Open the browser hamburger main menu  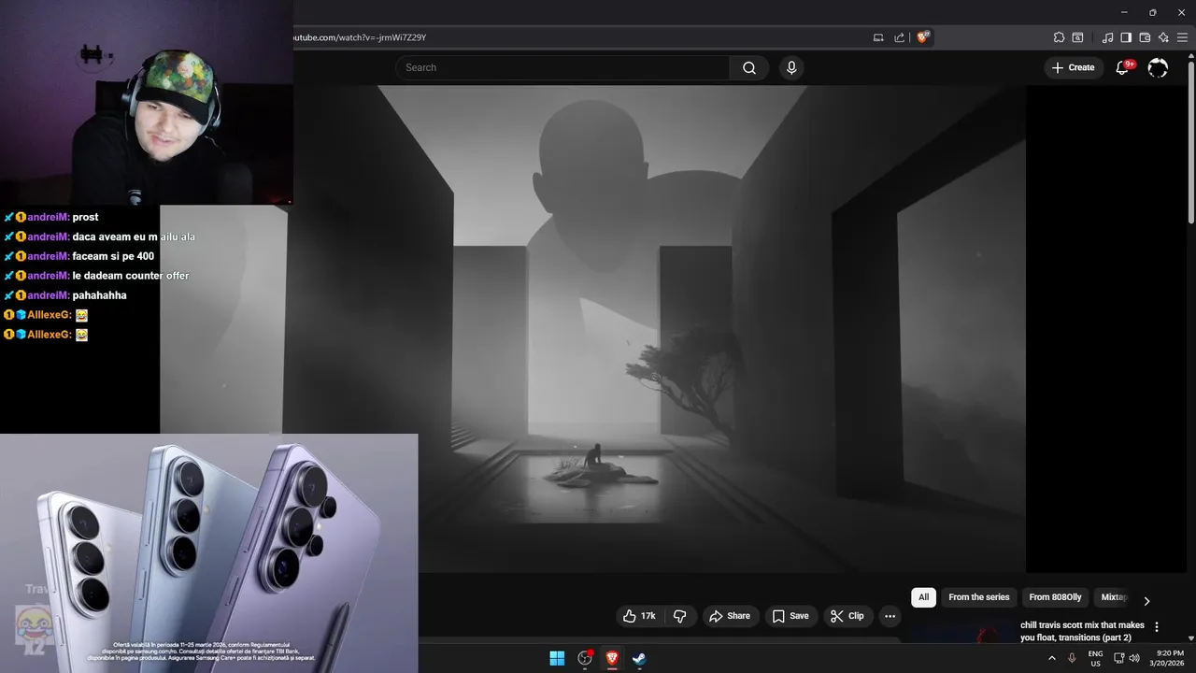[1184, 37]
